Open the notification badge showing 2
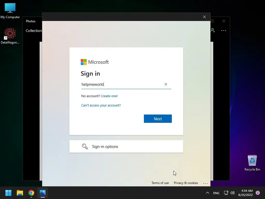Viewport: 265px width, 199px height. 258,193
